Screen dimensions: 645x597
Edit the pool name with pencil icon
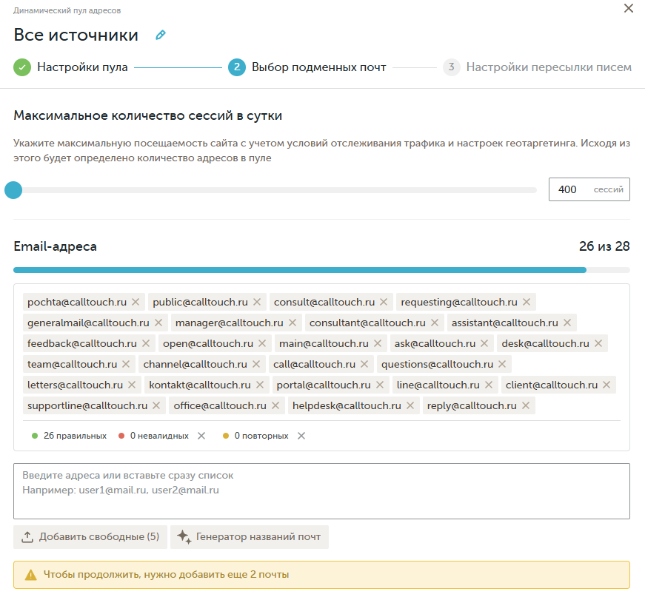(x=161, y=35)
